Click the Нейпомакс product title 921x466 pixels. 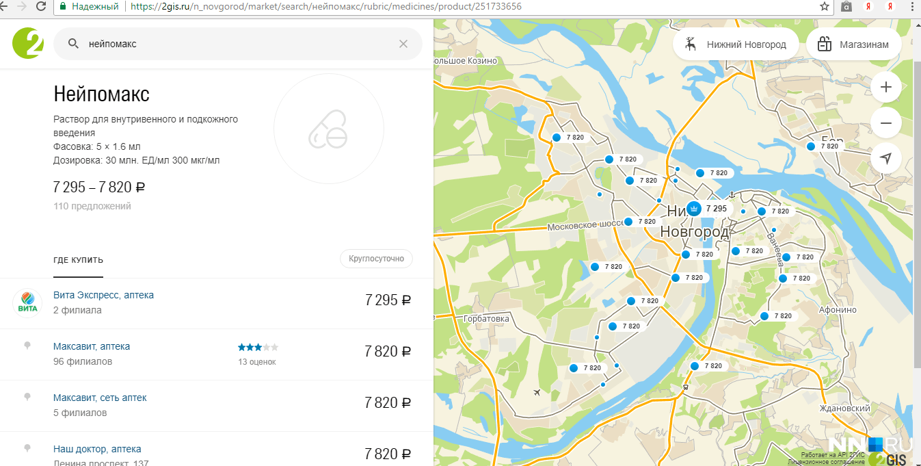[101, 94]
